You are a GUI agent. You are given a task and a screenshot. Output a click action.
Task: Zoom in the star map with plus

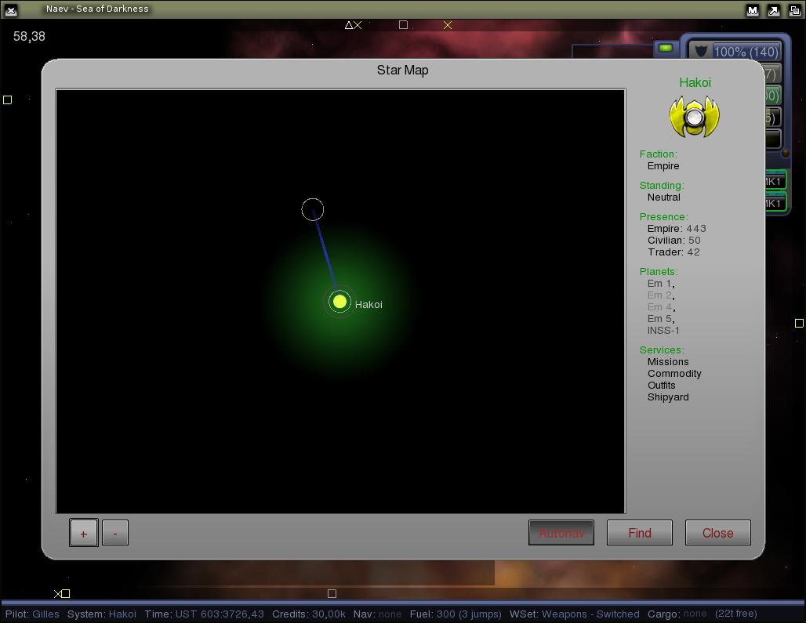click(x=83, y=533)
